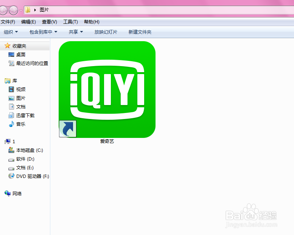Viewport: 294px width, 235px height.
Task: Click the shortcut arrow overlay on iQIYI icon
Action: click(x=68, y=128)
